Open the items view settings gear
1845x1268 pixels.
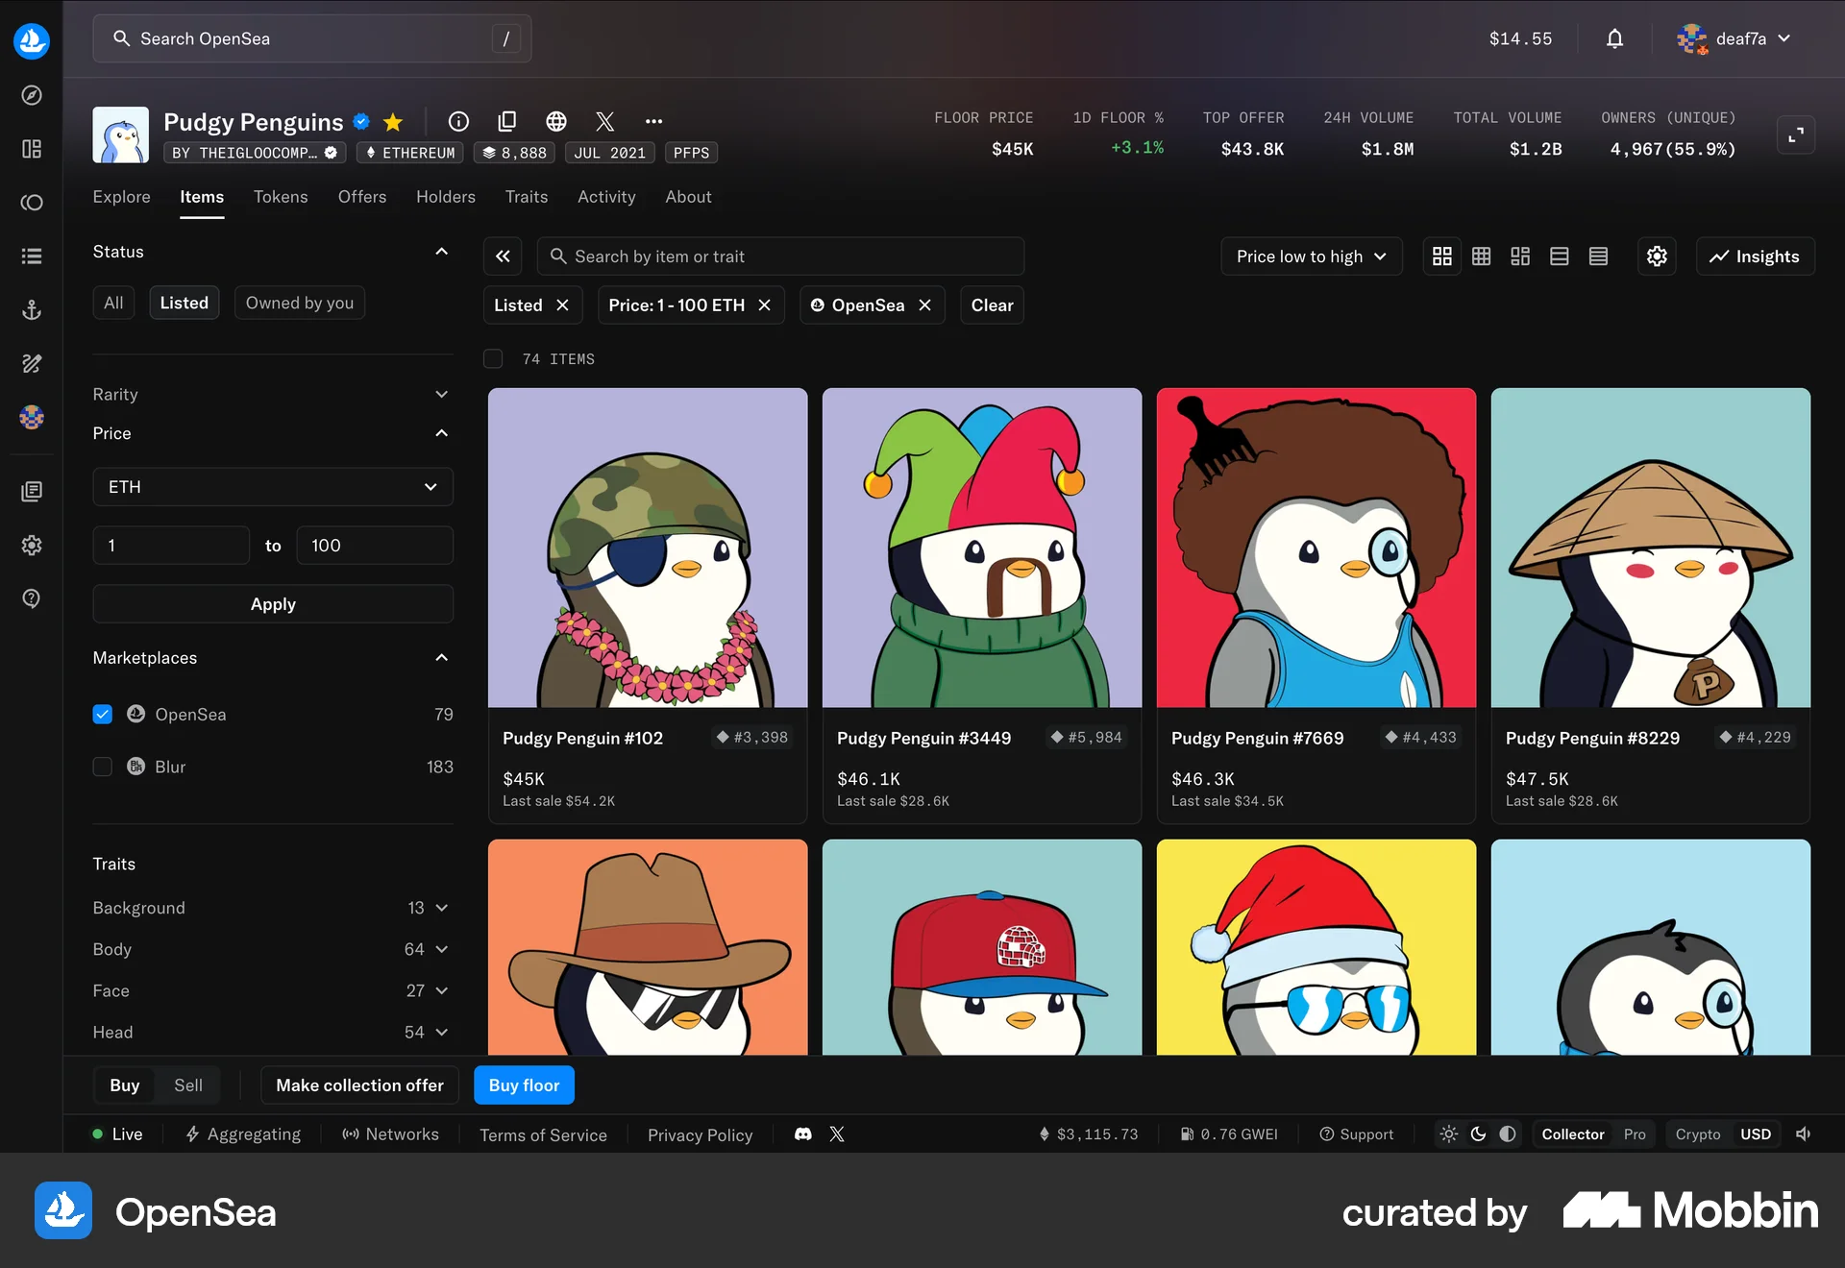point(1657,256)
